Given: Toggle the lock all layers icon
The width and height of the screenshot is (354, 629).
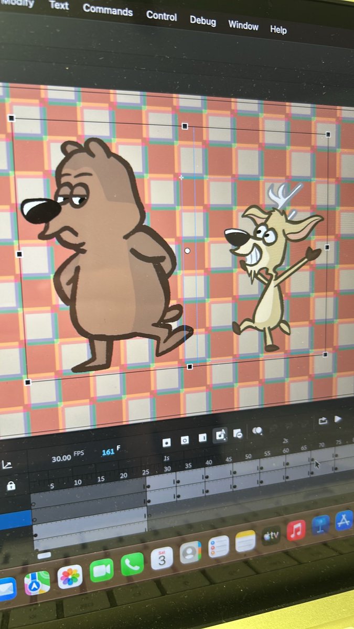Looking at the screenshot, I should point(10,486).
